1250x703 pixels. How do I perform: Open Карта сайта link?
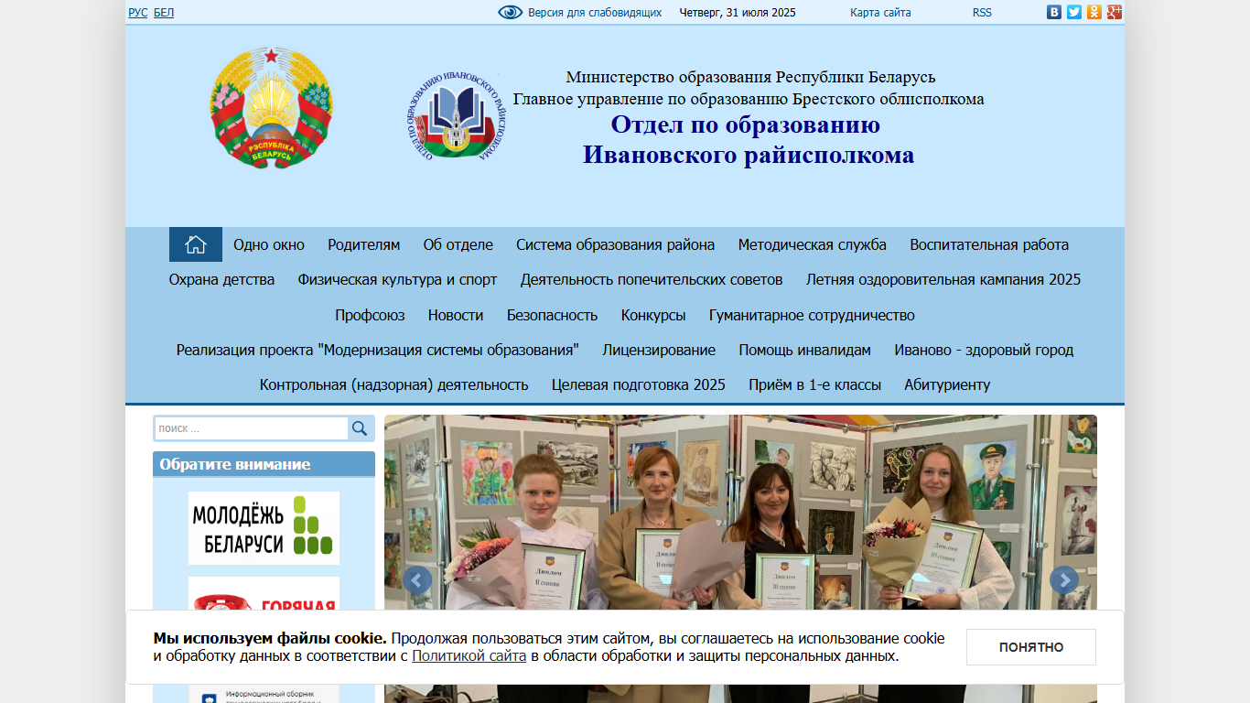point(880,13)
